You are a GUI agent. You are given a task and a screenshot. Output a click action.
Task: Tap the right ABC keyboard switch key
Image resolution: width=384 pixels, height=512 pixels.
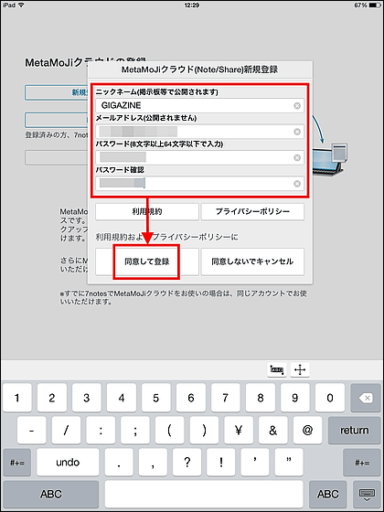point(328,494)
